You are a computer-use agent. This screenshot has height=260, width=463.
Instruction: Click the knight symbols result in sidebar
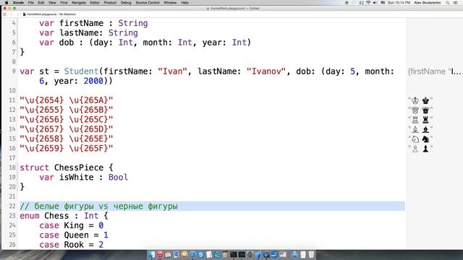pos(420,139)
